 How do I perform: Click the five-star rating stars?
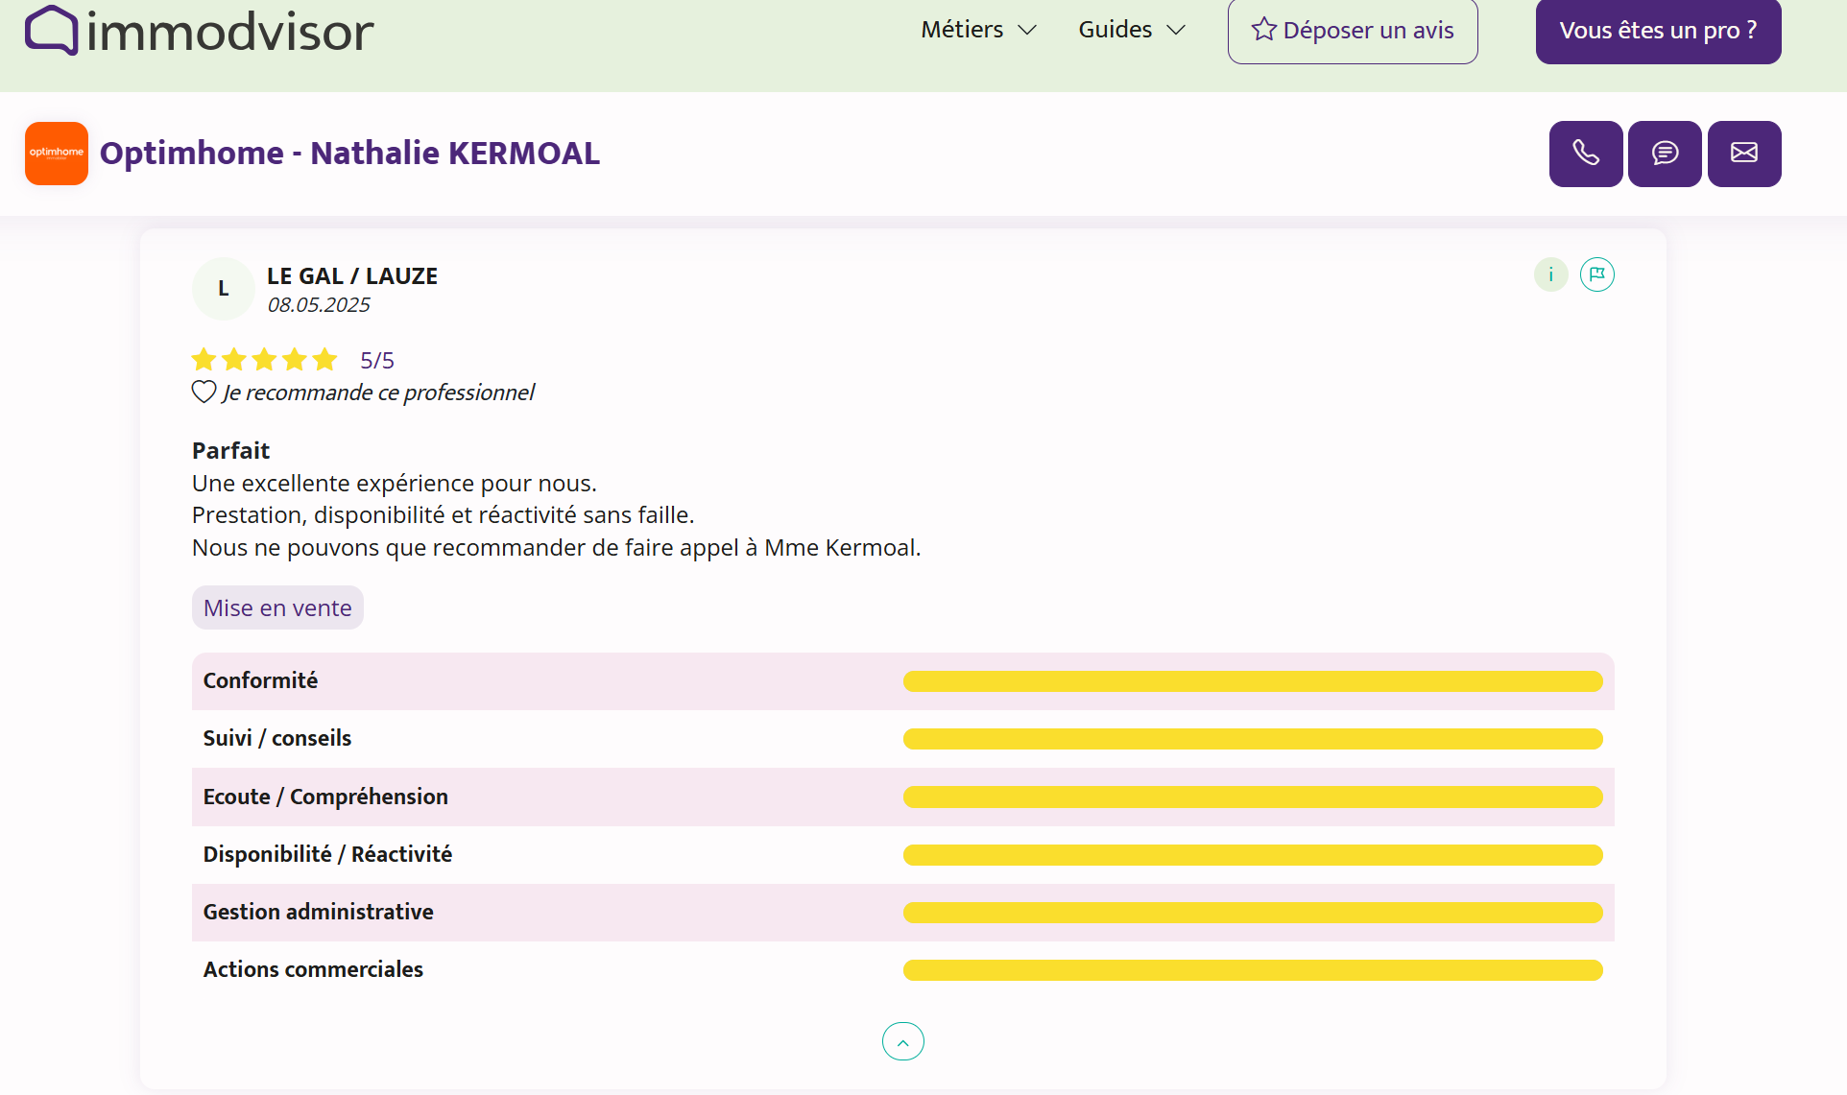(264, 360)
